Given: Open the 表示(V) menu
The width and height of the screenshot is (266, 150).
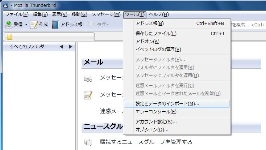Looking at the screenshot, I should [x=60, y=14].
